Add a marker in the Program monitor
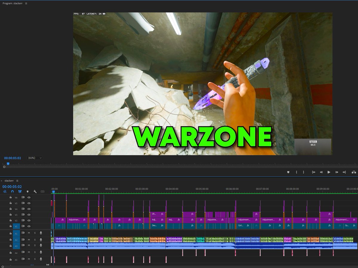Screen dimensions: 358x268 tap(288, 172)
